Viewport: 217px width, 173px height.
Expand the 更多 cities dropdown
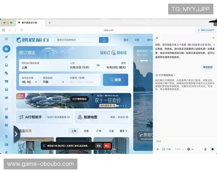point(123,131)
